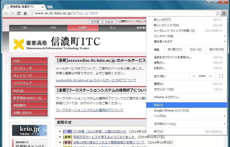Image resolution: width=230 pixels, height=147 pixels.
Task: Click the page icon in address bar
Action: (32, 13)
